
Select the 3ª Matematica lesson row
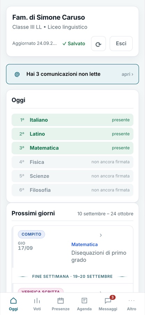[x=72, y=148]
